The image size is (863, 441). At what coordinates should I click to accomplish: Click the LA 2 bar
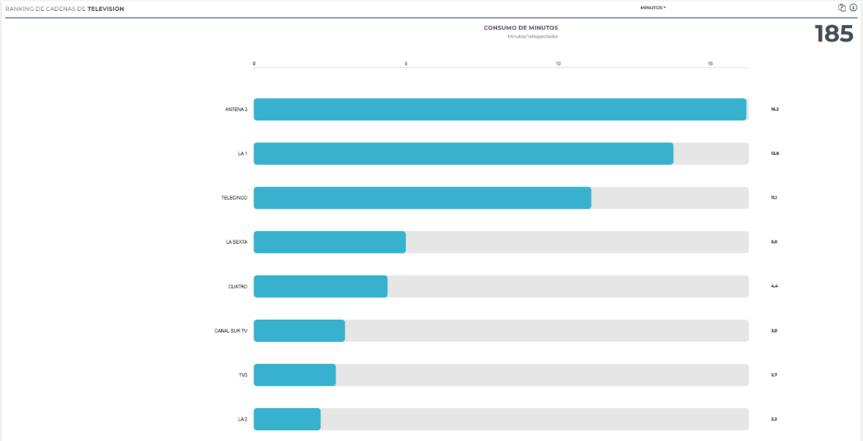[287, 419]
